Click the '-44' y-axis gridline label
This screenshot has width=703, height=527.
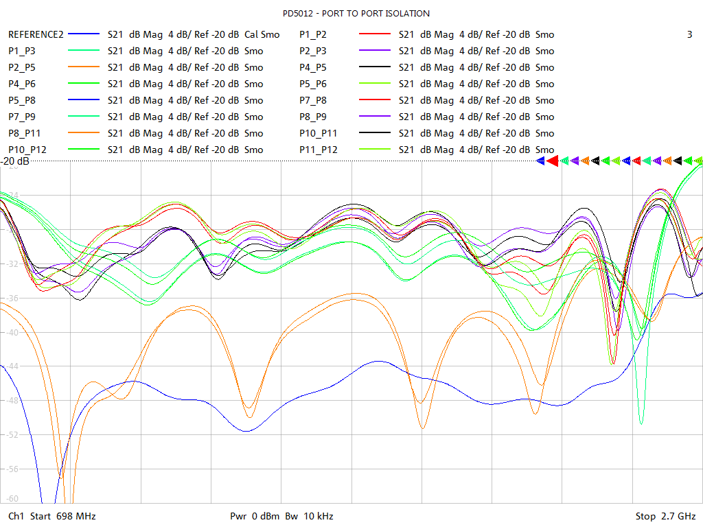12,366
